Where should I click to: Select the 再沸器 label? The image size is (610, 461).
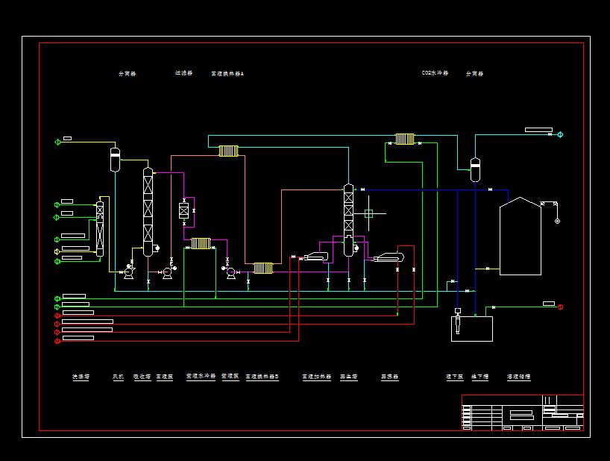390,377
